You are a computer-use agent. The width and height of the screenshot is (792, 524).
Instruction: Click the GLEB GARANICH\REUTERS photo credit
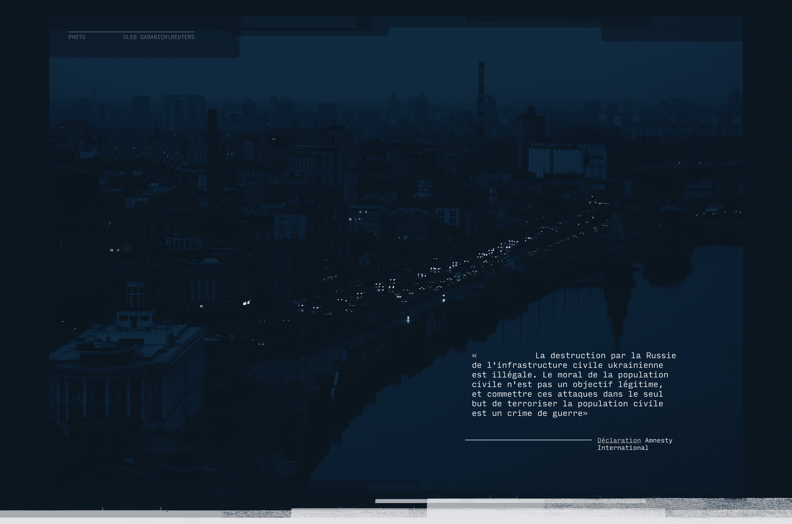(159, 37)
